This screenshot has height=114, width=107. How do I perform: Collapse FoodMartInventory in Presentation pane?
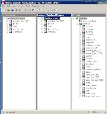pos(4,19)
